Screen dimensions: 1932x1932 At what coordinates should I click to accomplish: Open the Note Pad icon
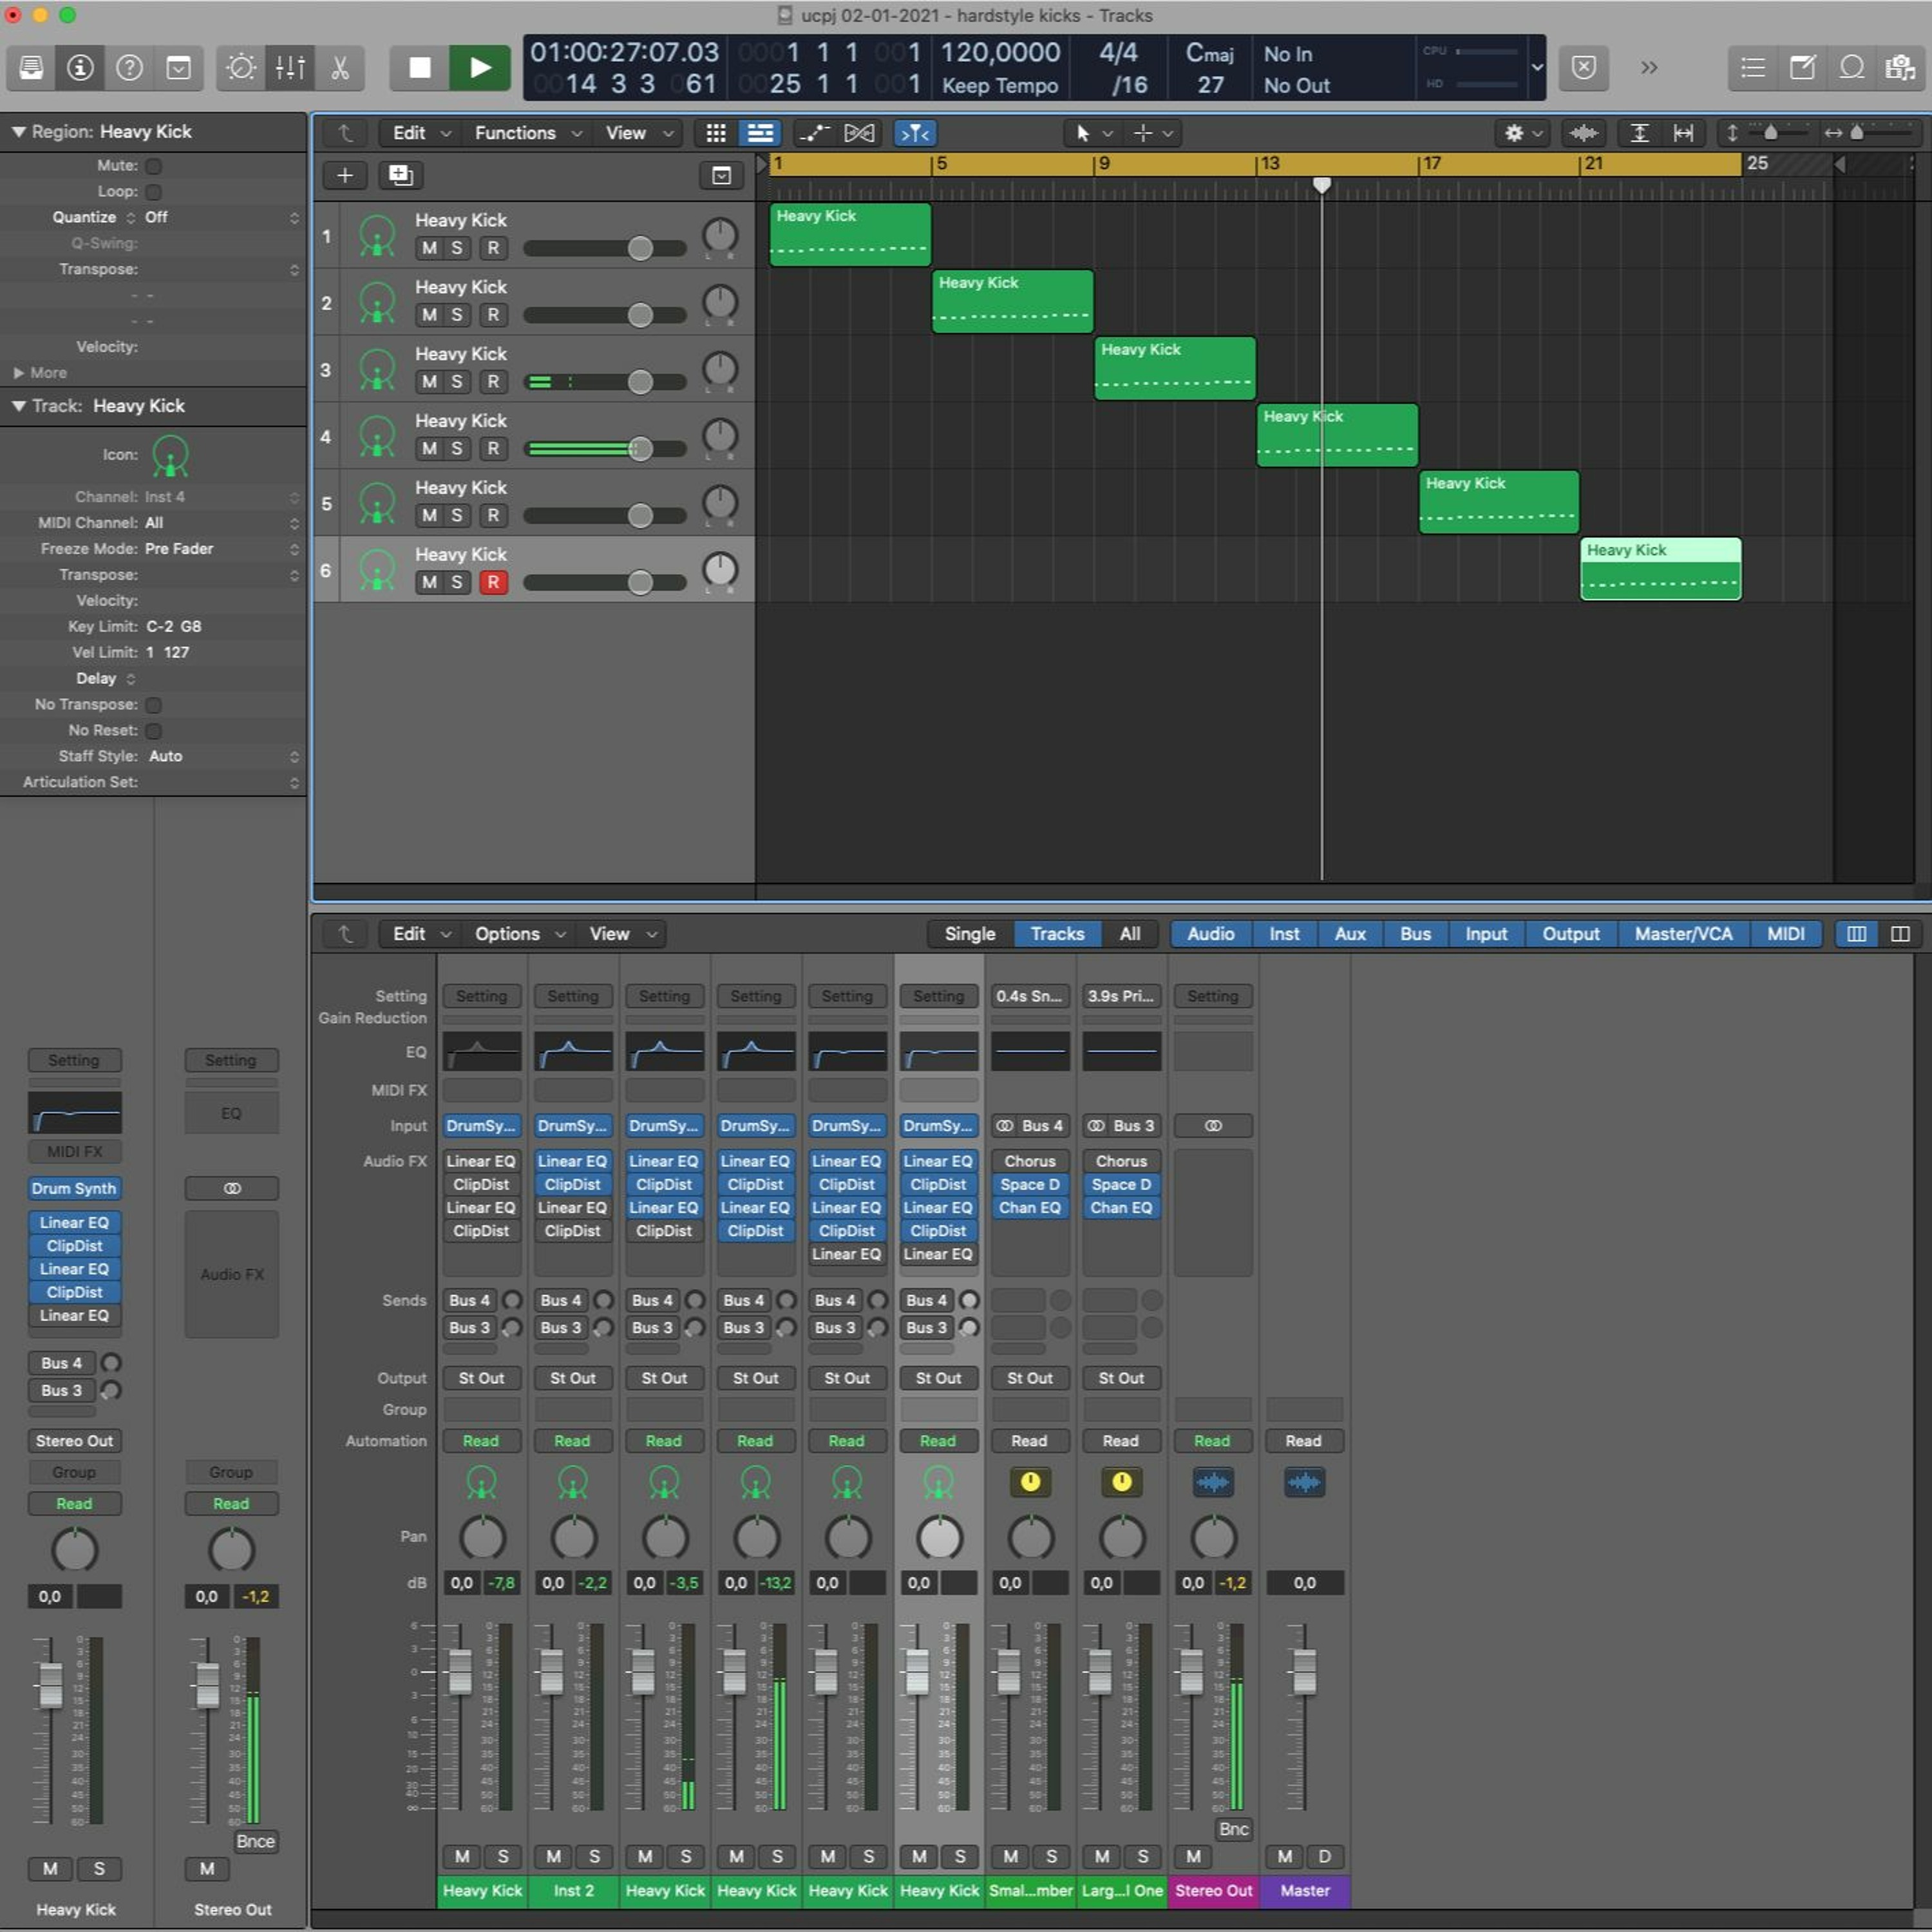click(x=1802, y=68)
